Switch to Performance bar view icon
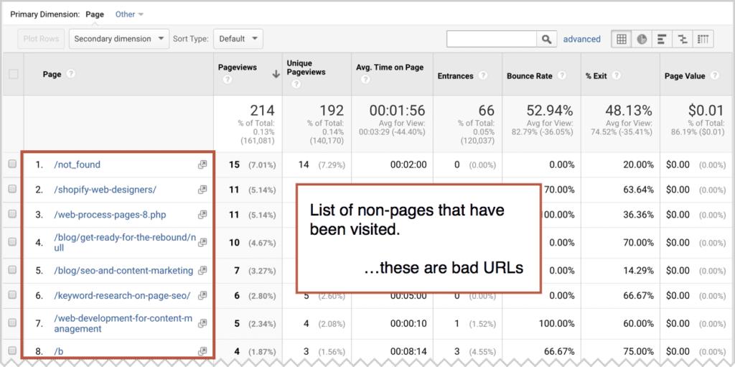 [x=662, y=40]
